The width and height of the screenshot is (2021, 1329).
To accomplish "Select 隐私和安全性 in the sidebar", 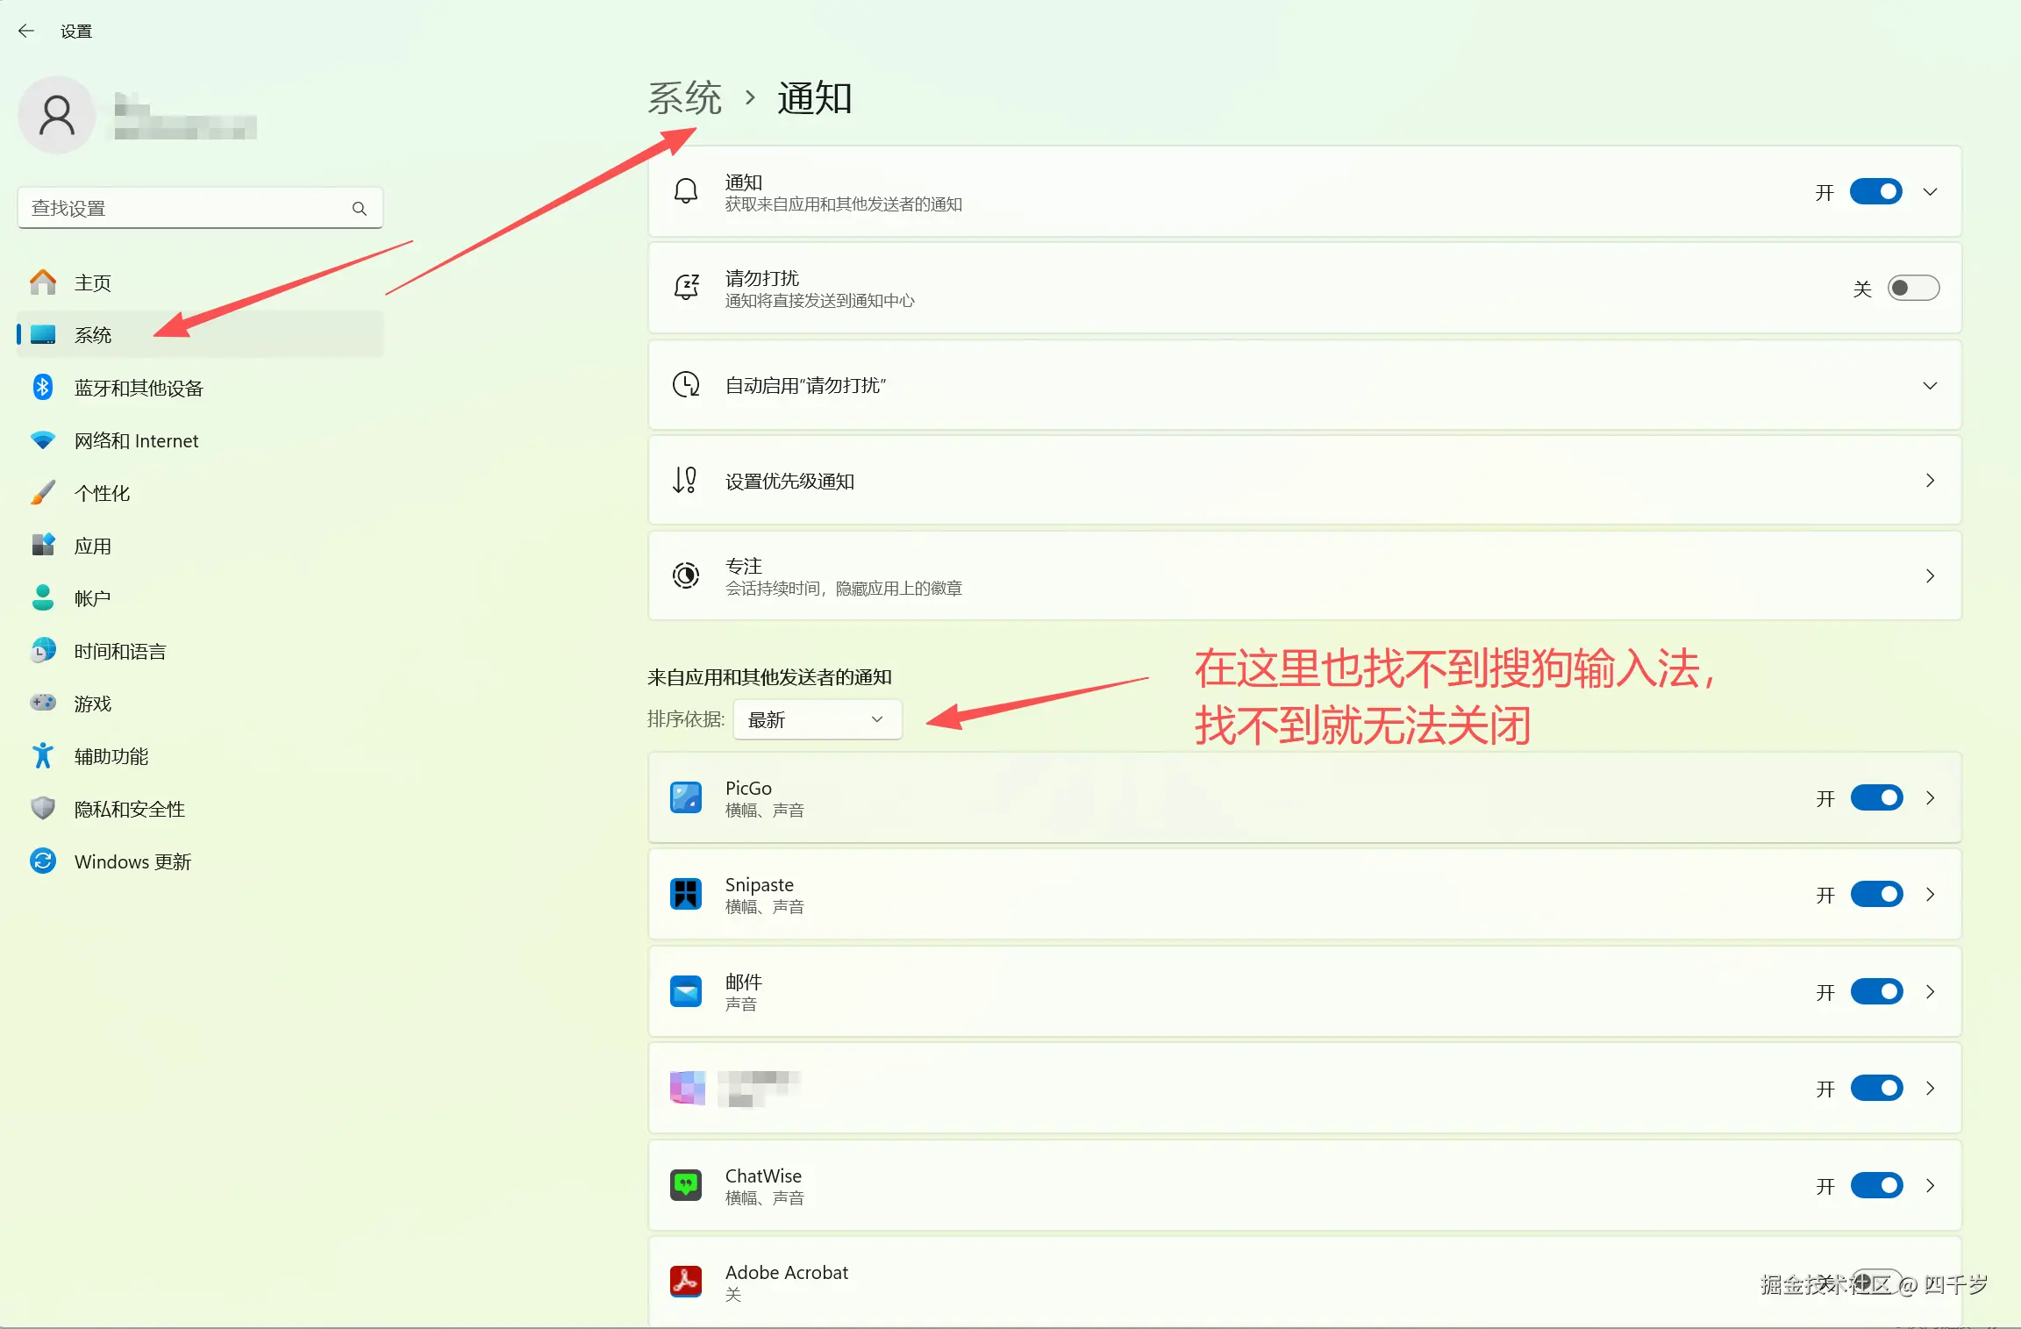I will (129, 808).
